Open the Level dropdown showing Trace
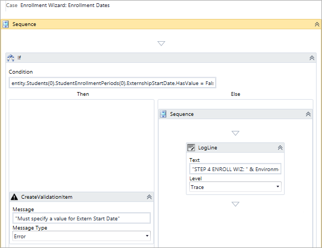Image resolution: width=322 pixels, height=248 pixels. [x=235, y=187]
